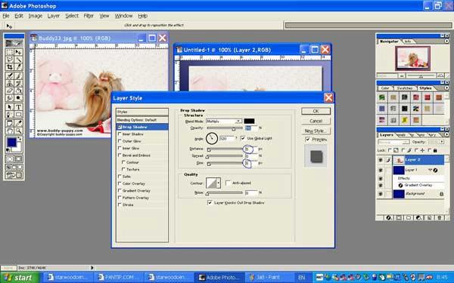
Task: Click Cancel in Layer Style dialog
Action: [x=316, y=121]
